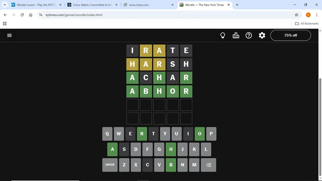The height and width of the screenshot is (181, 322).
Task: Click the page vertical scrollbar thumb
Action: pyautogui.click(x=320, y=128)
